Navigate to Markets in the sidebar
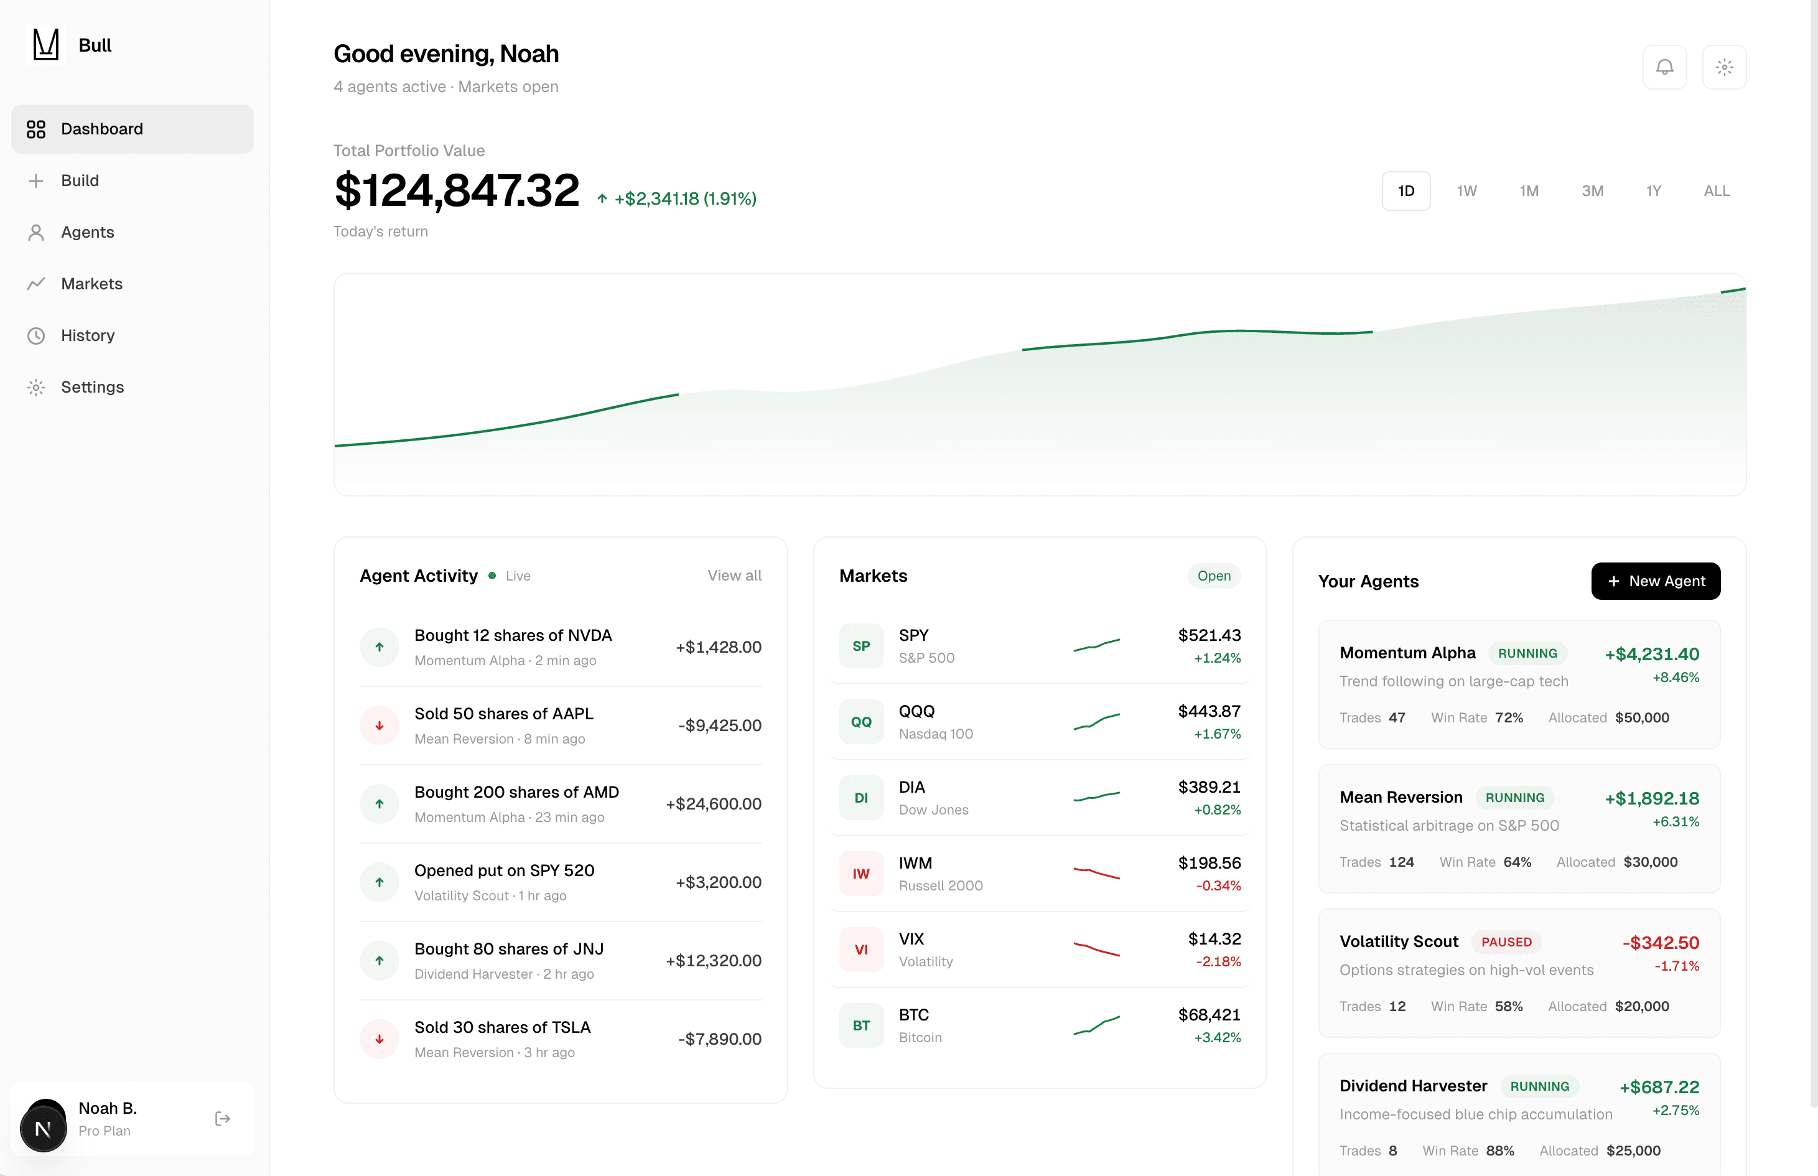The image size is (1818, 1176). tap(36, 283)
